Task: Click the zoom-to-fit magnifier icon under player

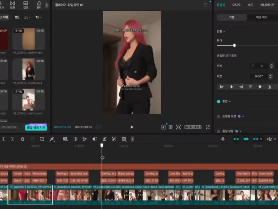Action: click(x=178, y=127)
